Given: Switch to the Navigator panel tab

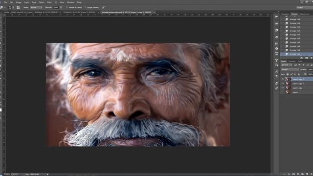Looking at the screenshot, I should pyautogui.click(x=285, y=14).
